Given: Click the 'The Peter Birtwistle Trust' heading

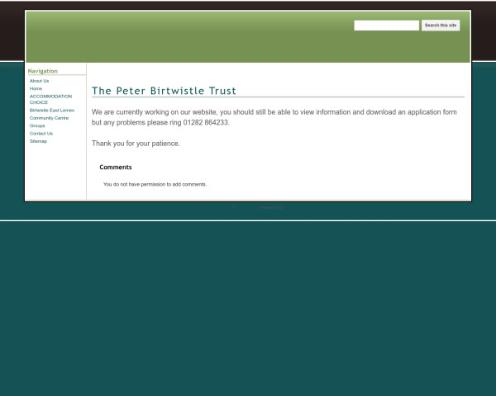Looking at the screenshot, I should pyautogui.click(x=164, y=91).
